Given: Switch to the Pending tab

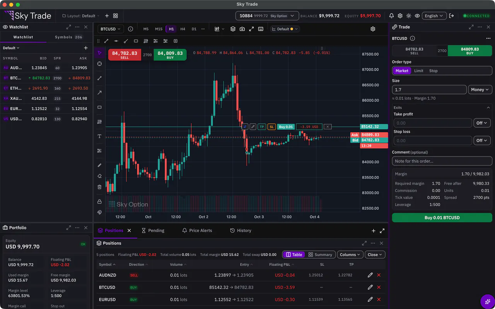Looking at the screenshot, I should click(153, 231).
